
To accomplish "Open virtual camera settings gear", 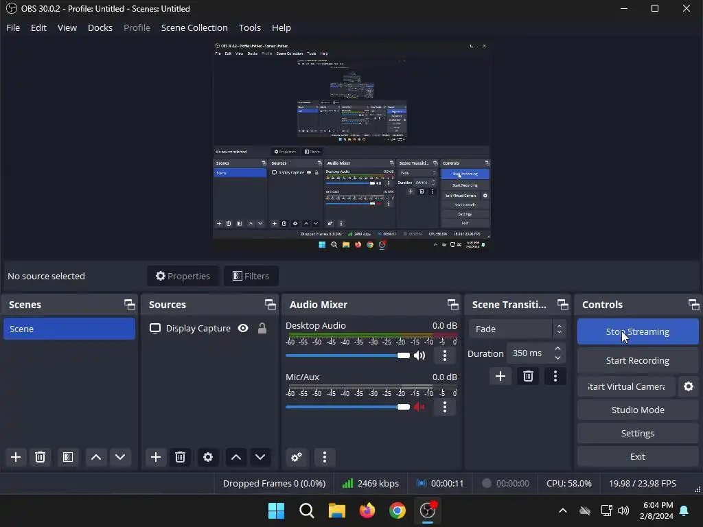I will click(688, 386).
